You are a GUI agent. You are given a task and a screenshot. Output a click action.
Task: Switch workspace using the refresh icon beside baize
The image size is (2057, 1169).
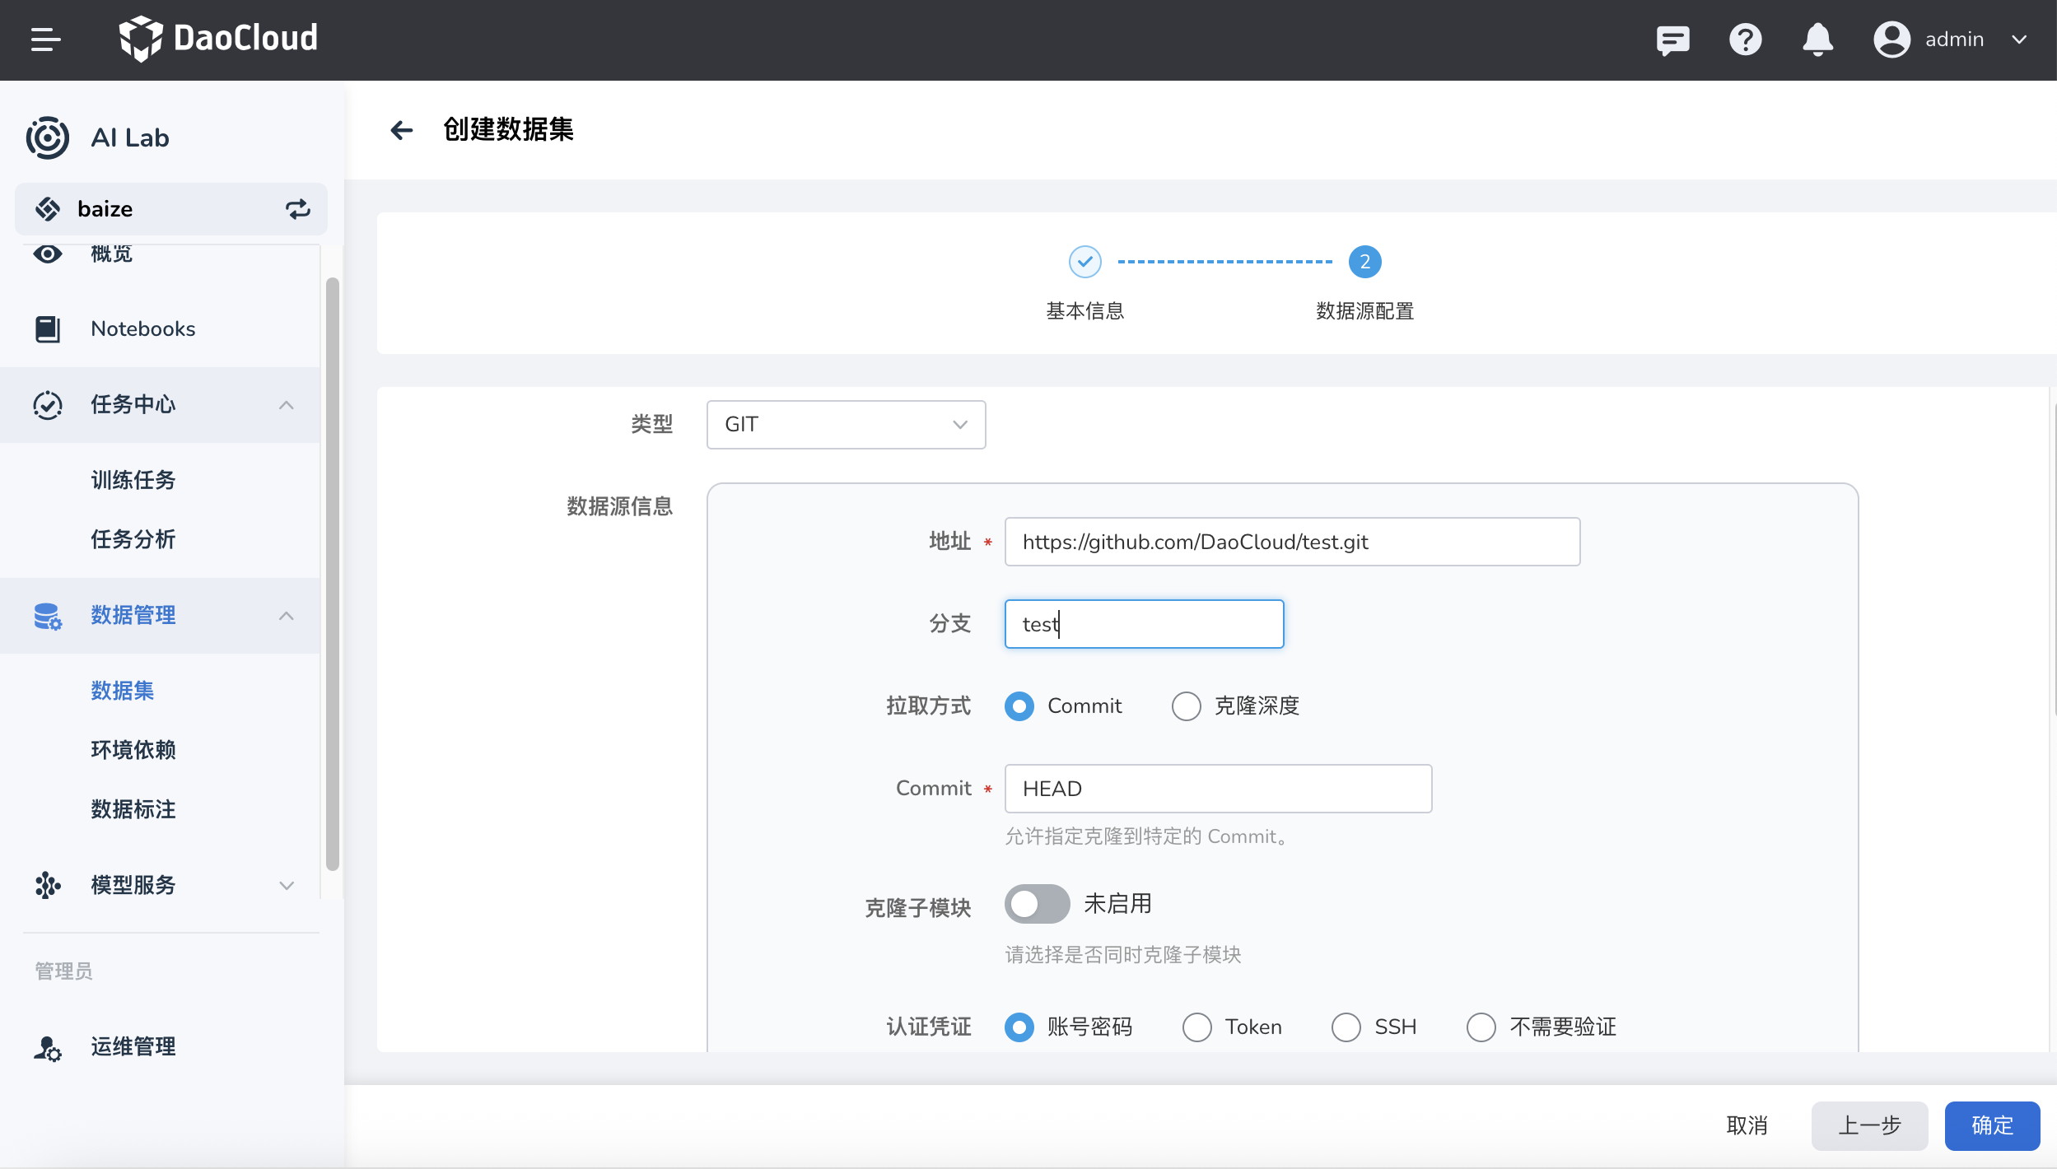pyautogui.click(x=298, y=208)
